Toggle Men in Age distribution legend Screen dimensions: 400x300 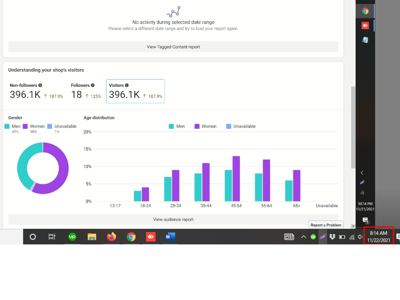pos(177,126)
